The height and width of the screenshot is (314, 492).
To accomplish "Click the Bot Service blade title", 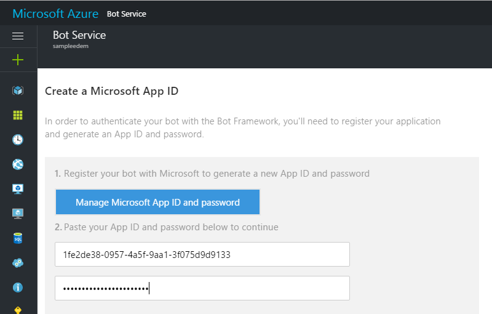I will [x=79, y=35].
